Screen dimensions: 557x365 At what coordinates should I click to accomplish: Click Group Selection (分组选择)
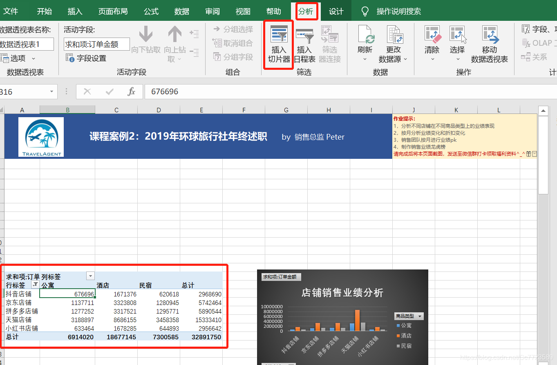[233, 29]
